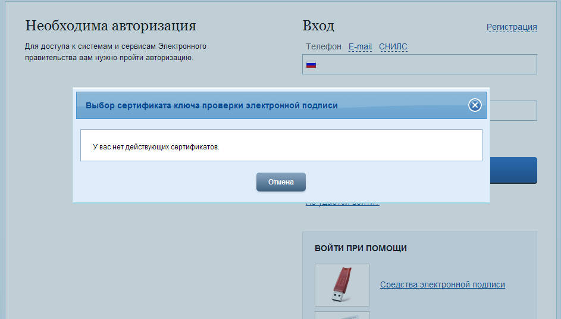
Task: Click the red USB token image
Action: [x=341, y=284]
